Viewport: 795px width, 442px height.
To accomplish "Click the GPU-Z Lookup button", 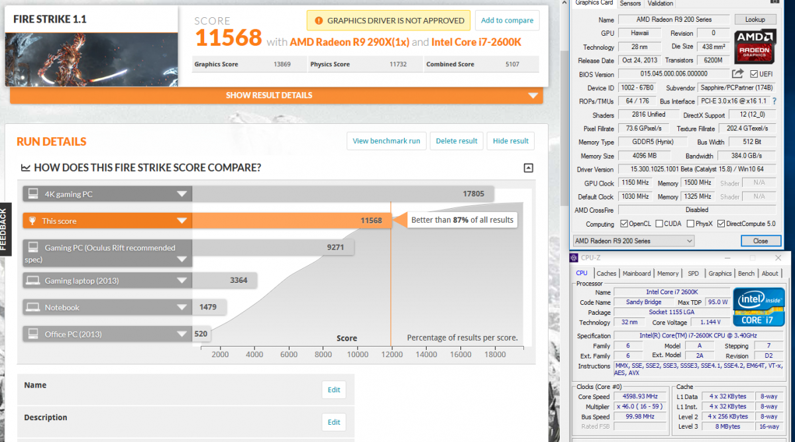I will point(755,20).
